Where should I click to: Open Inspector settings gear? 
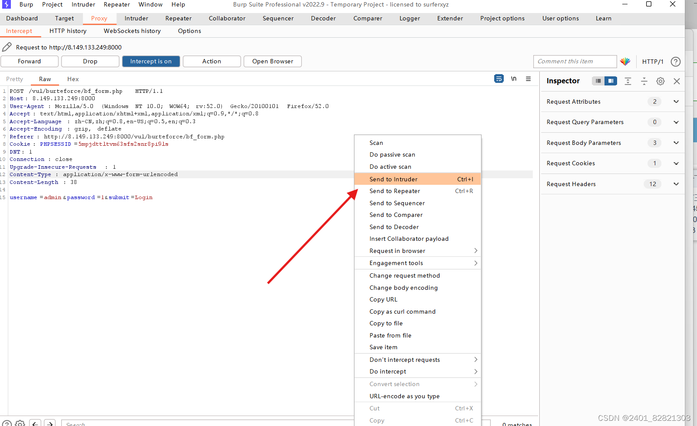(661, 81)
